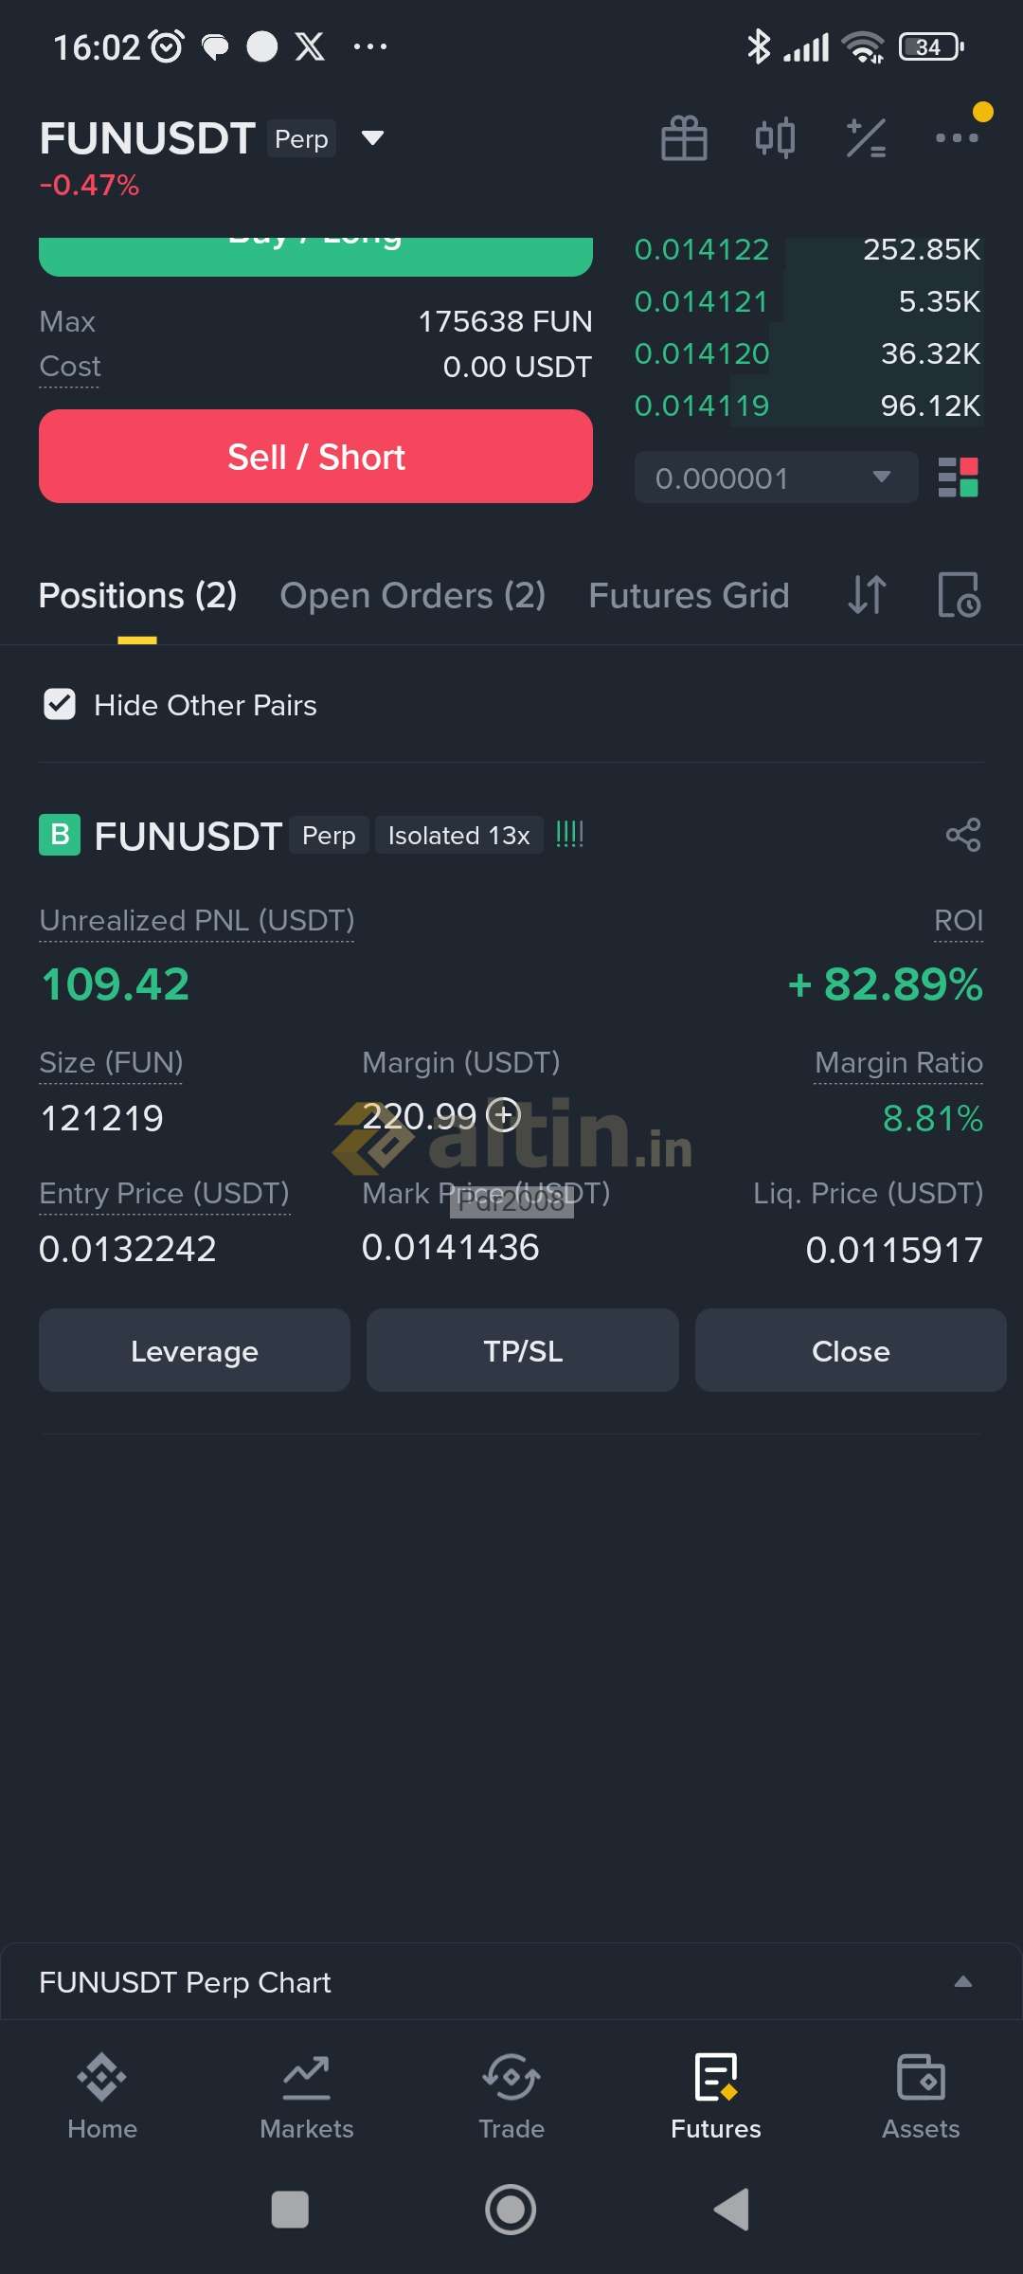This screenshot has width=1023, height=2274.
Task: Tap the TP/SL button
Action: [523, 1350]
